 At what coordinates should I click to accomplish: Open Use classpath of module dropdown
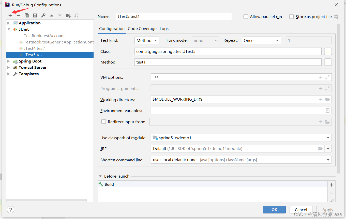click(x=241, y=137)
